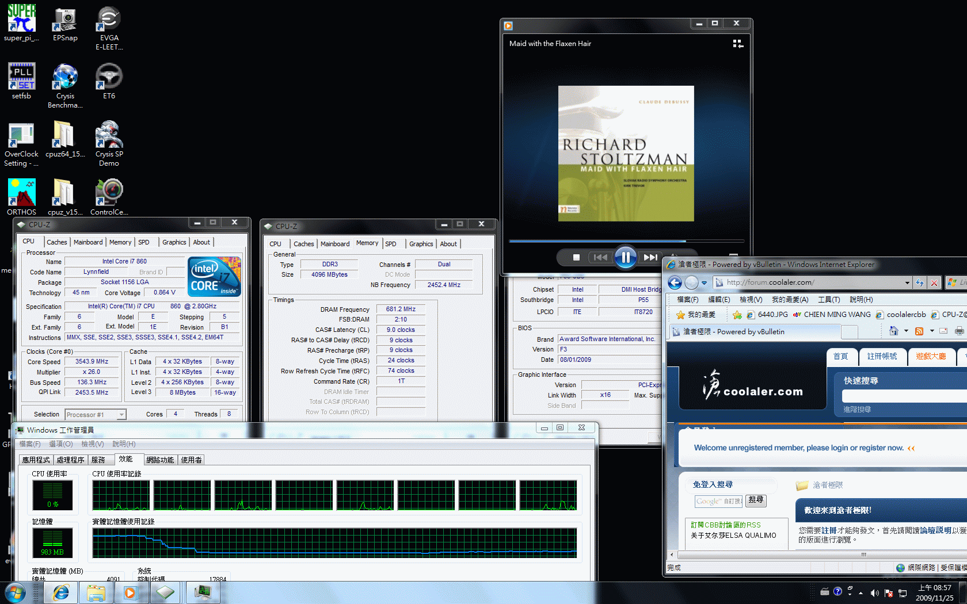Image resolution: width=967 pixels, height=604 pixels.
Task: Click the 快速搜尋 input field
Action: (x=904, y=396)
